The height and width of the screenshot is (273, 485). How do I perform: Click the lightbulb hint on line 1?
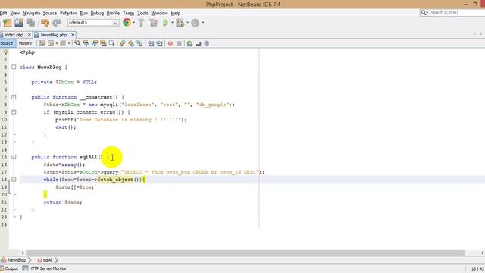(x=5, y=52)
